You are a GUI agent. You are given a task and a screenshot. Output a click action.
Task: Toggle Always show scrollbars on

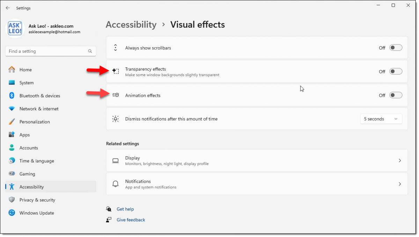click(396, 48)
